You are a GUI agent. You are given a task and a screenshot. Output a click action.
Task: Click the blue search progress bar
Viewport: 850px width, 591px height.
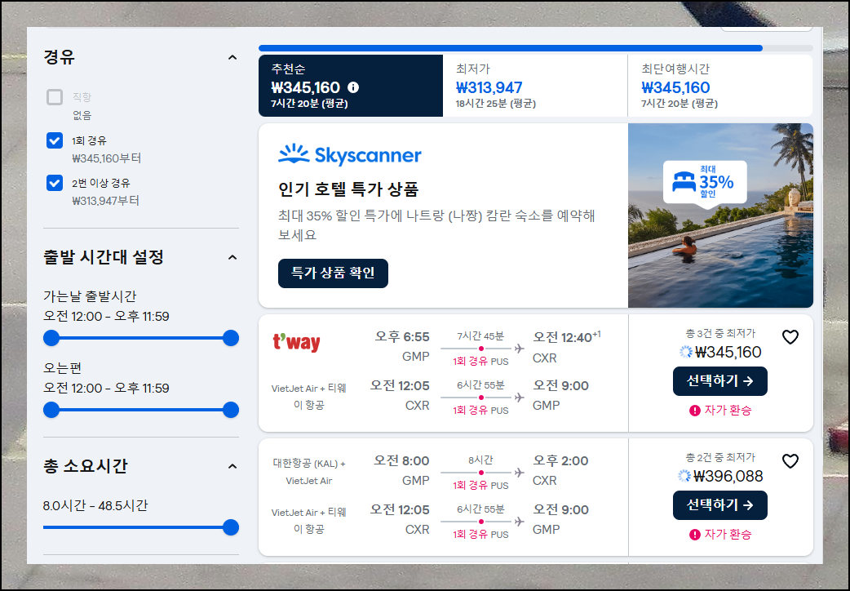click(x=511, y=48)
